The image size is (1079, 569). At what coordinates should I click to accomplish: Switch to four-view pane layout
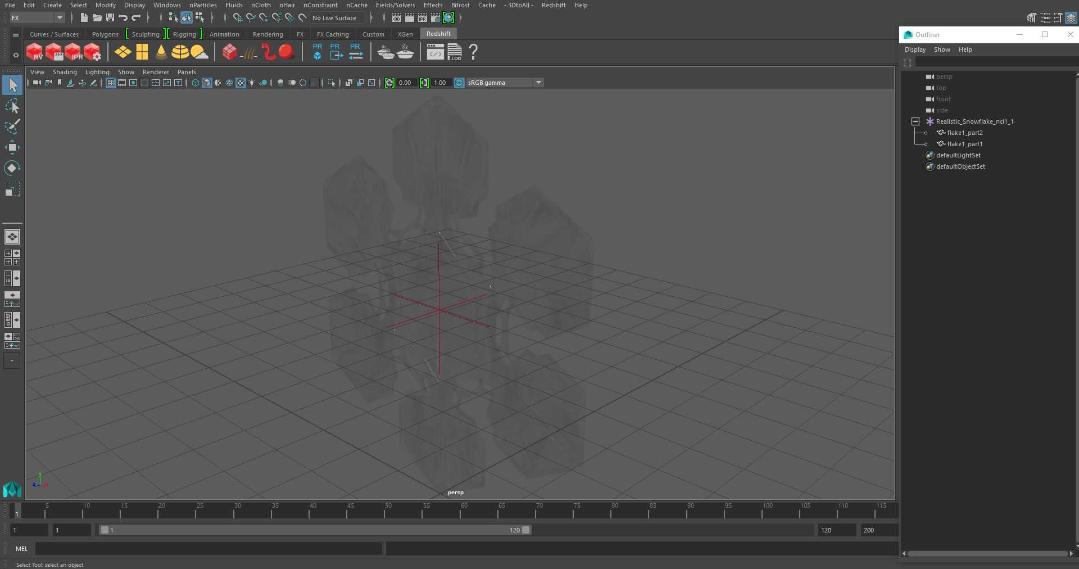[12, 258]
